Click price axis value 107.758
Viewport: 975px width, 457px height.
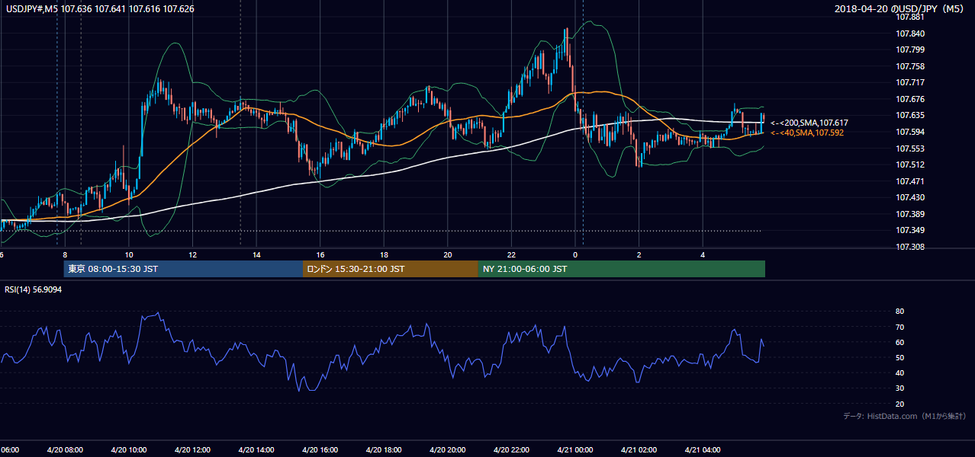(x=912, y=66)
